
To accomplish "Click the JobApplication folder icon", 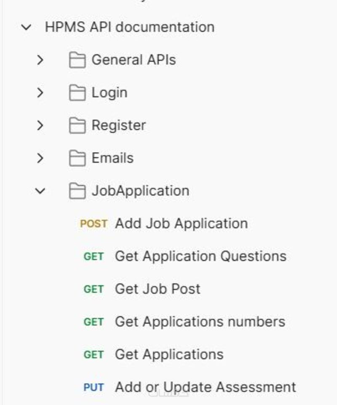I will tap(77, 191).
